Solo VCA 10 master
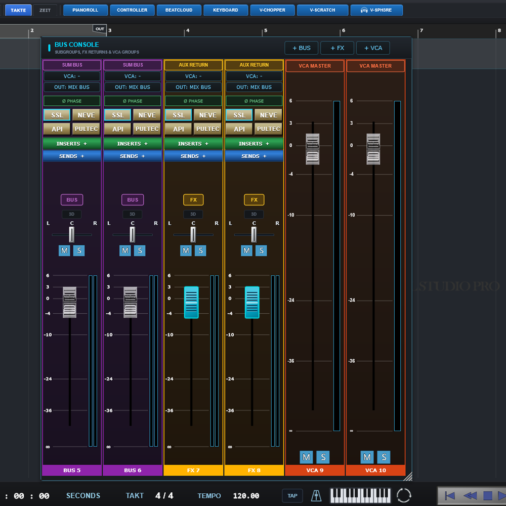 pos(384,457)
